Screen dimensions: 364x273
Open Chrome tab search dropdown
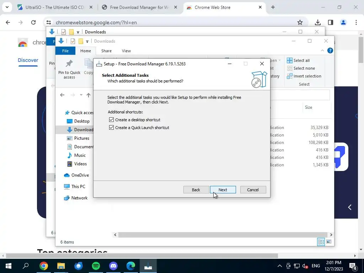coord(7,7)
